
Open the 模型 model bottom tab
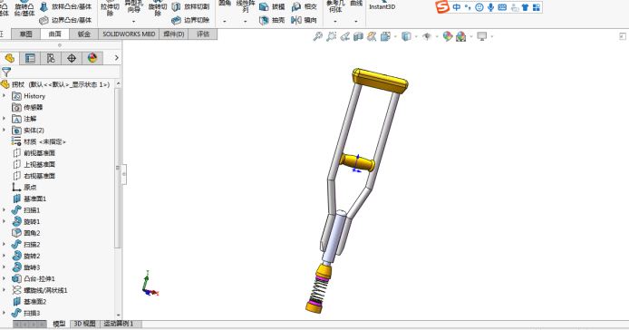pyautogui.click(x=60, y=324)
